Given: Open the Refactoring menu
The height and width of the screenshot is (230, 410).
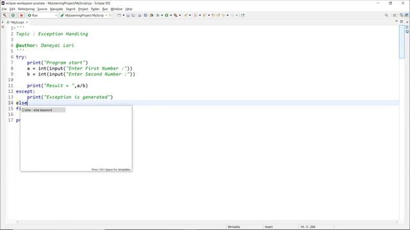Looking at the screenshot, I should click(x=26, y=9).
